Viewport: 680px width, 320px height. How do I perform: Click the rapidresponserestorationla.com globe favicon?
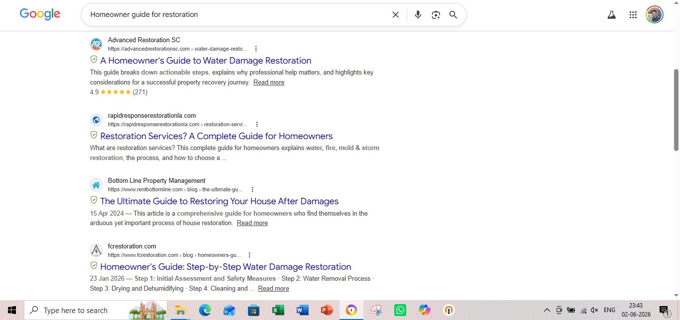96,120
